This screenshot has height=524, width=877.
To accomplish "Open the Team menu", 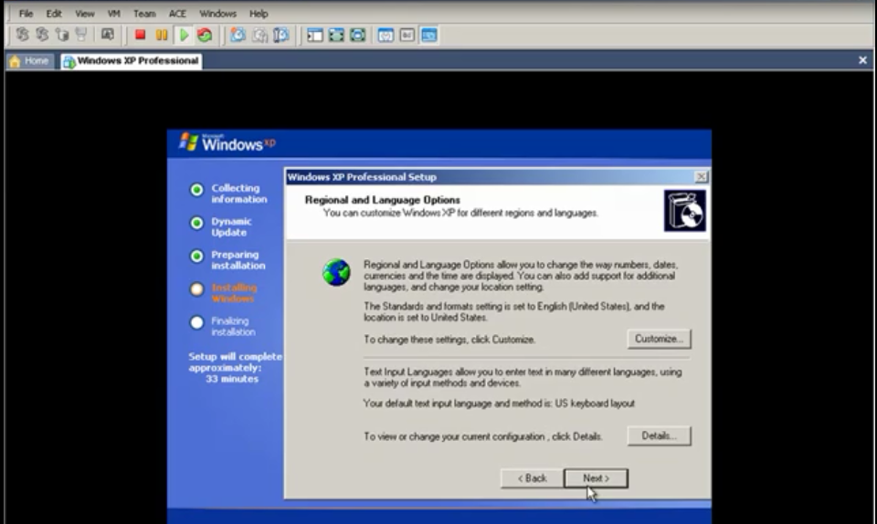I will pyautogui.click(x=144, y=14).
